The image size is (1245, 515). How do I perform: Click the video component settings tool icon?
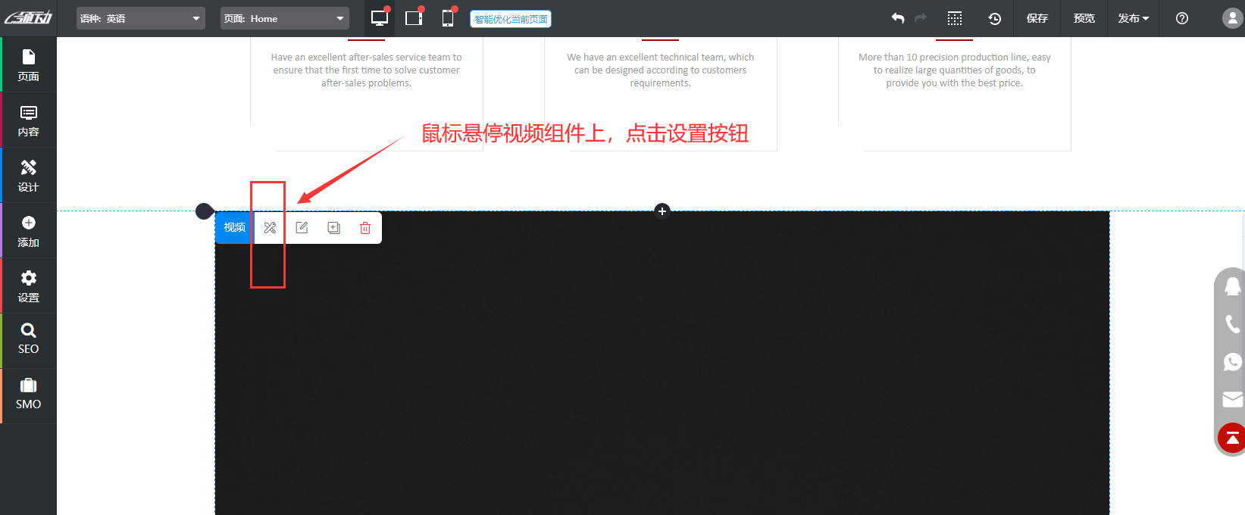270,228
